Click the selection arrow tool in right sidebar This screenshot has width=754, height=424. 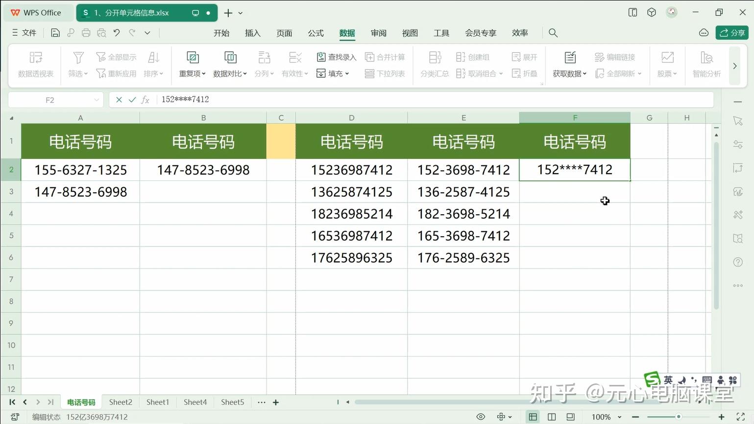click(x=738, y=121)
